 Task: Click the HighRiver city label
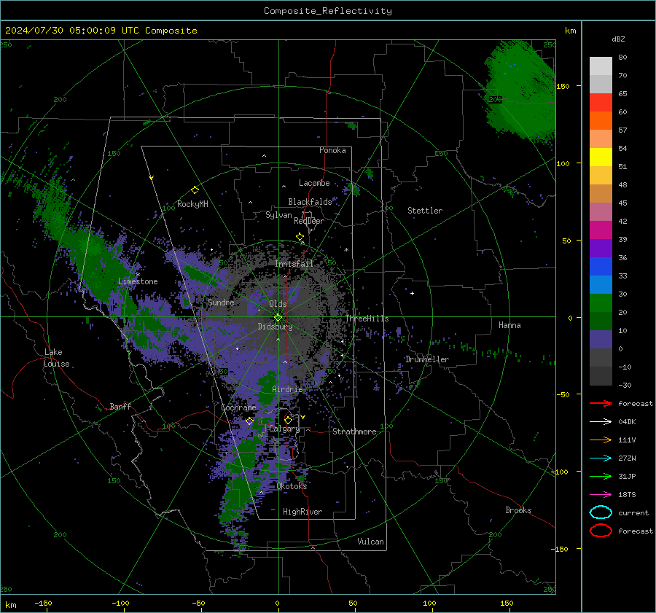[302, 512]
